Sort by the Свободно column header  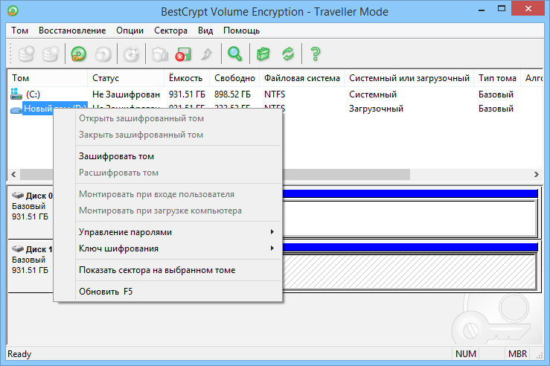point(234,78)
